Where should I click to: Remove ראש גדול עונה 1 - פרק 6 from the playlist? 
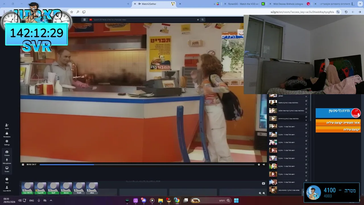pyautogui.click(x=306, y=168)
